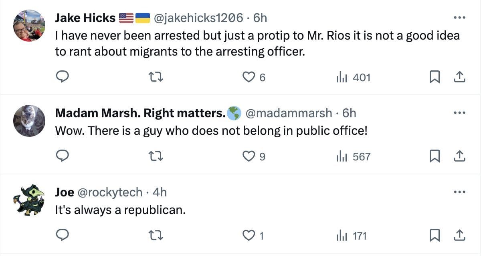Bookmark Jake Hicks' tweet
The width and height of the screenshot is (485, 256).
coord(435,77)
